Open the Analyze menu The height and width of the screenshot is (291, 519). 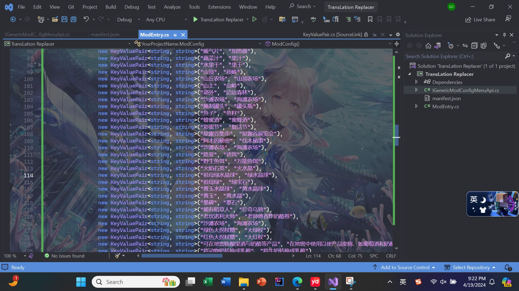click(172, 7)
